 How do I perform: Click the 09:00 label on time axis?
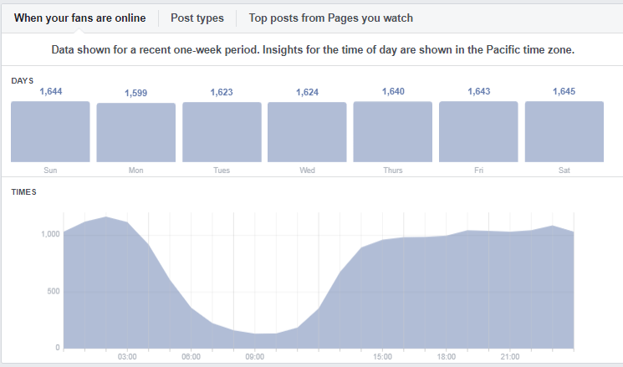[x=255, y=357]
